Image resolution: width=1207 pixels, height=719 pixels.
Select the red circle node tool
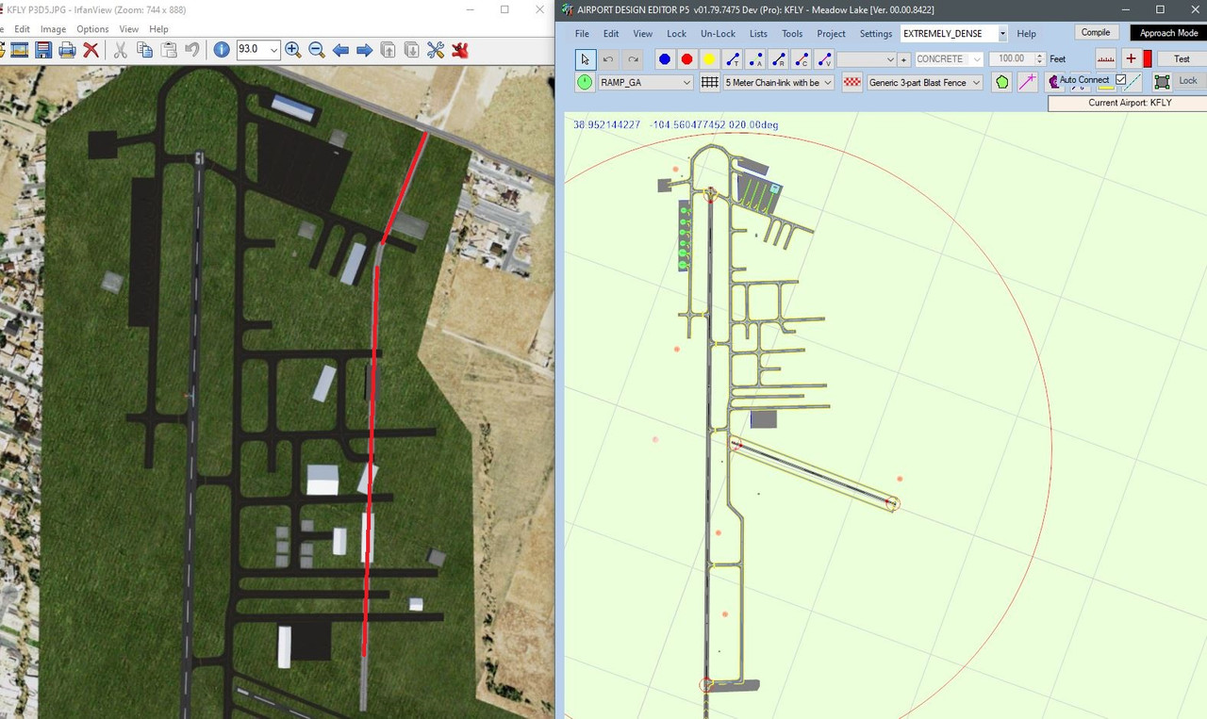(687, 59)
